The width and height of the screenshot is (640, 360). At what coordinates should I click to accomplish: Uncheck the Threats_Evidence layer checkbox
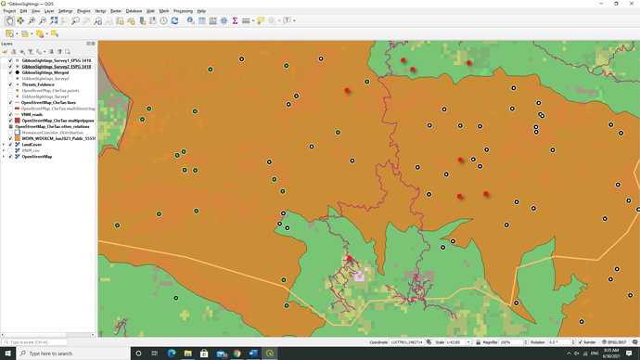click(10, 84)
